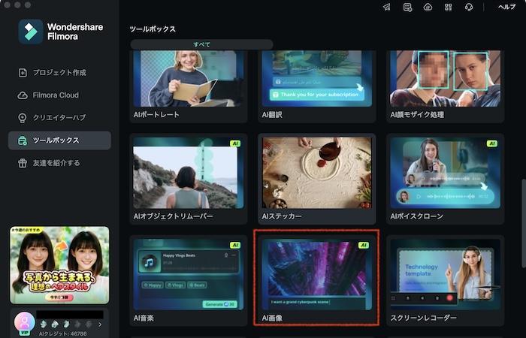Click the AIクレジット: 46786 text

62,334
